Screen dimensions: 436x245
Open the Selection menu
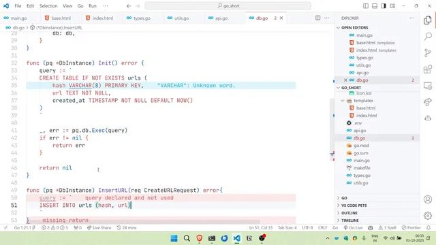click(x=48, y=6)
